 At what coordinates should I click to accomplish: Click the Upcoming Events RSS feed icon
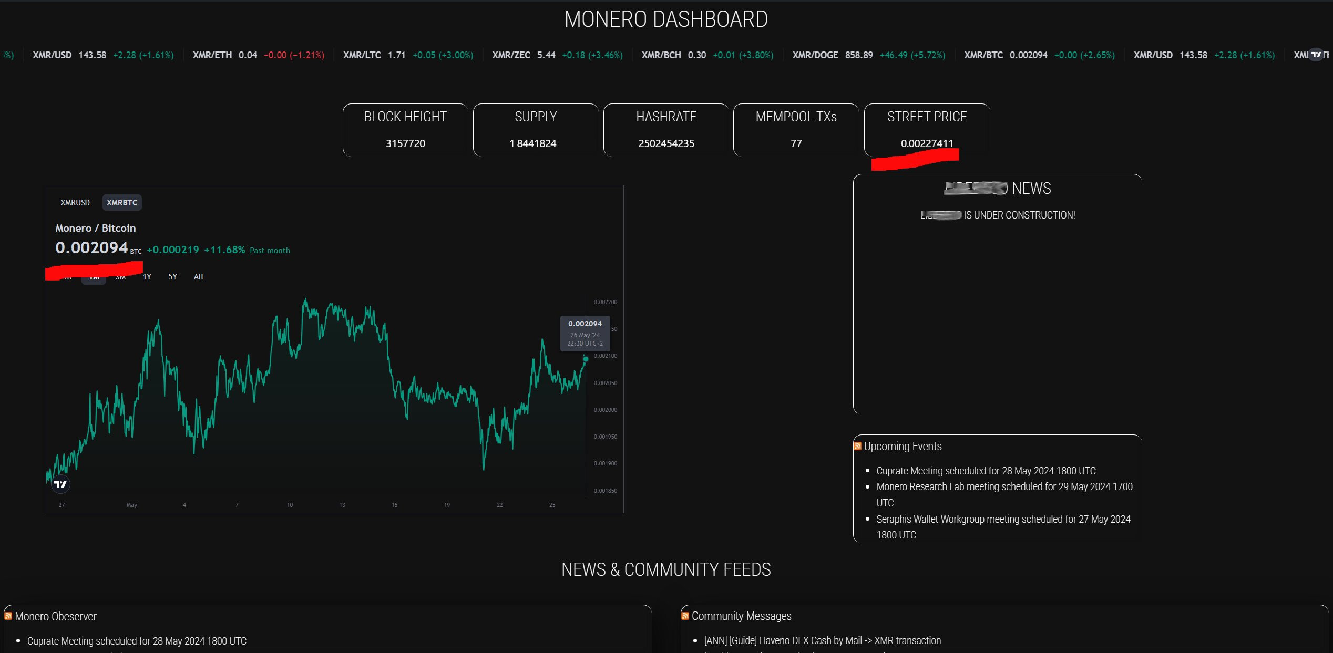point(857,446)
